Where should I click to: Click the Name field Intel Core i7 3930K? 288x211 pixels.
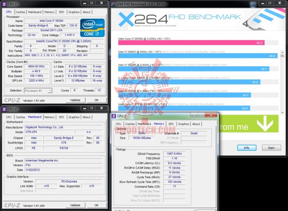pyautogui.click(x=52, y=21)
